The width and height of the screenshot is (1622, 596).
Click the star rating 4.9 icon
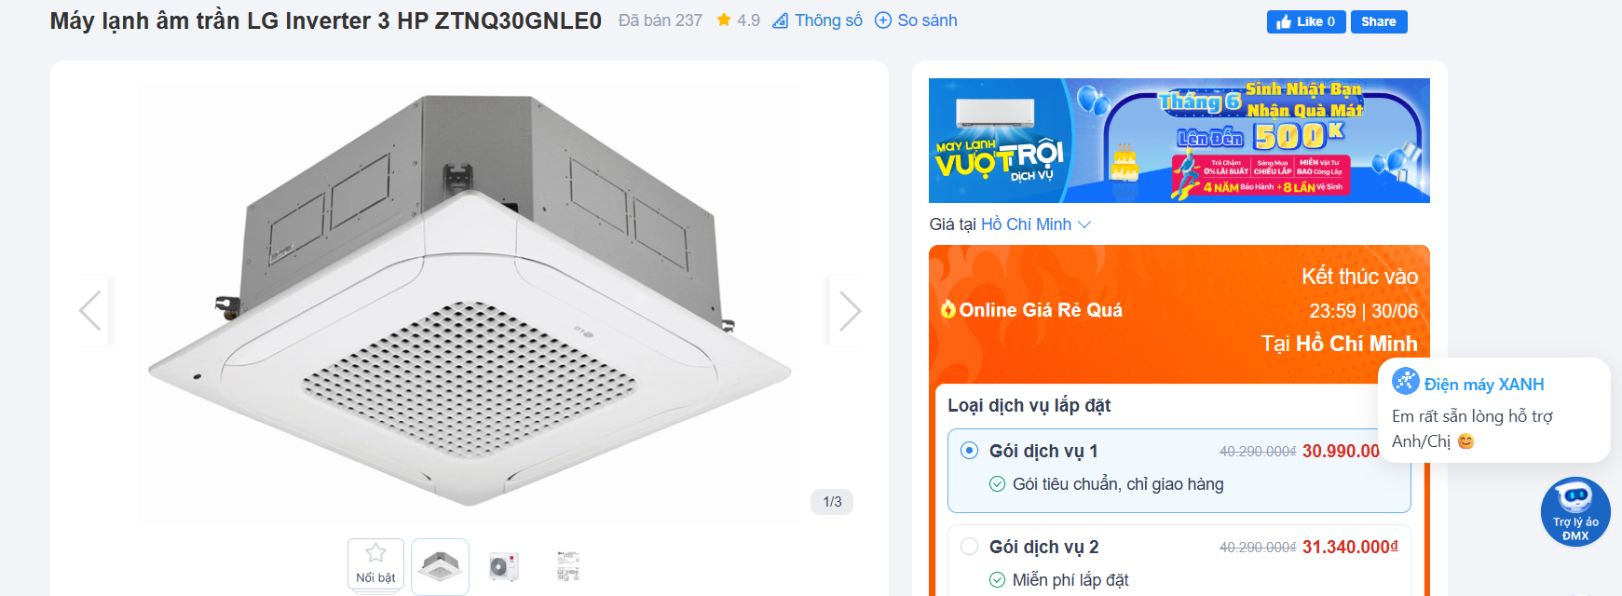724,20
